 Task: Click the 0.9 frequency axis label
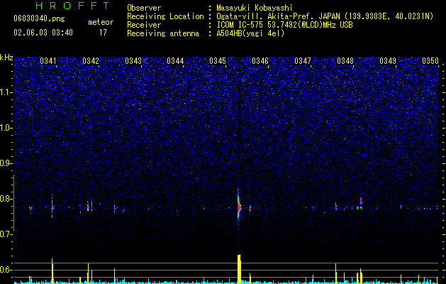coord(6,163)
